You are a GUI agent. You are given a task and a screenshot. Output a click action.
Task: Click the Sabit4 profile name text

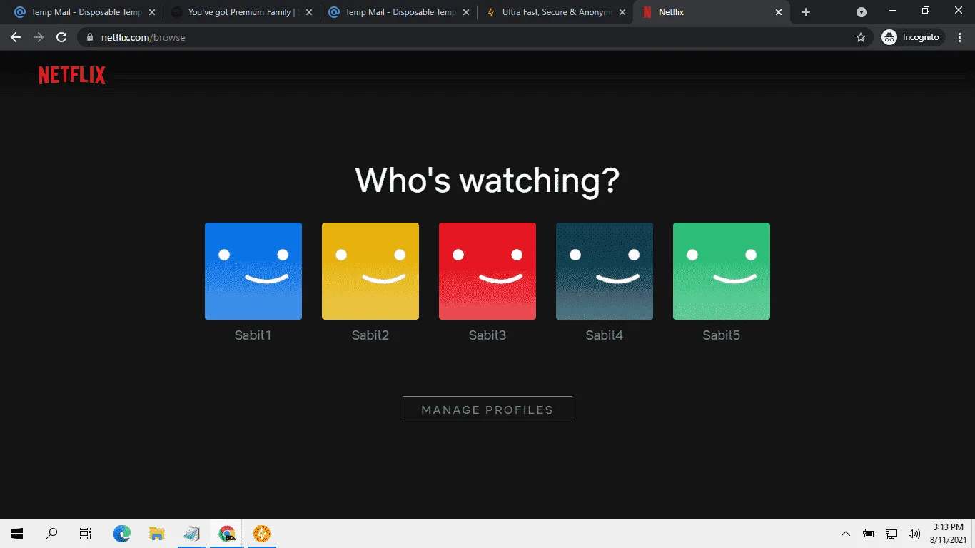point(605,335)
